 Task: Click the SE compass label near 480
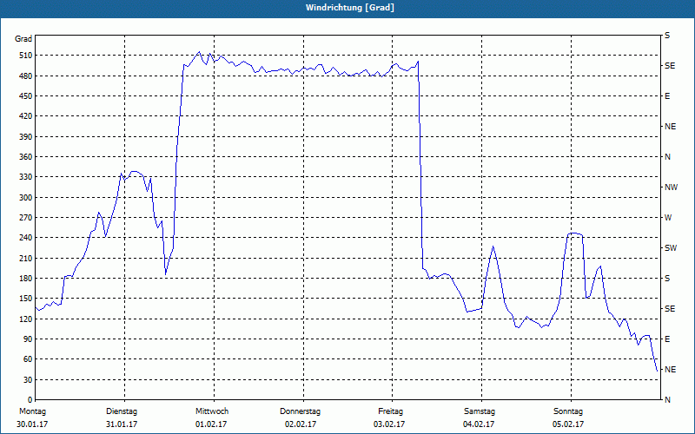(x=670, y=66)
